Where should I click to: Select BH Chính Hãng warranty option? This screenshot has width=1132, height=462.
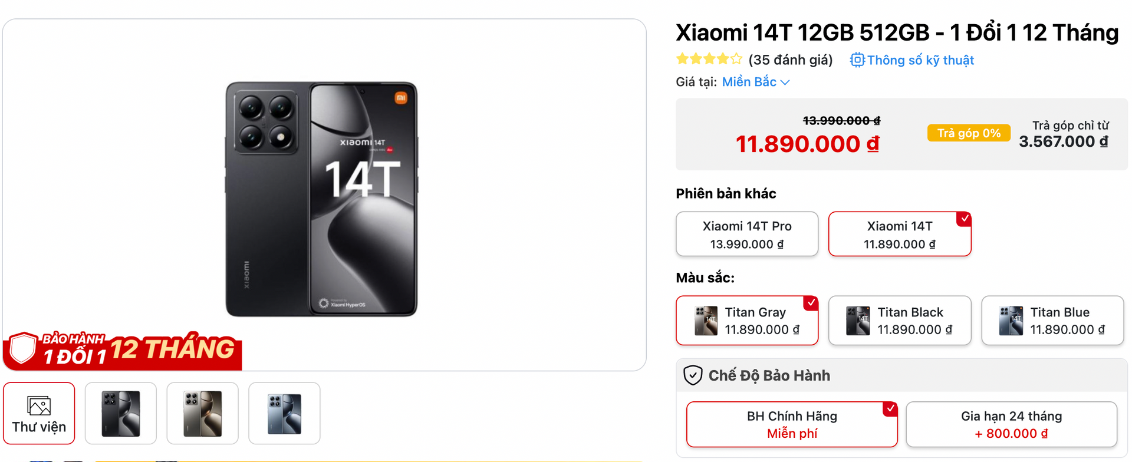pos(792,424)
